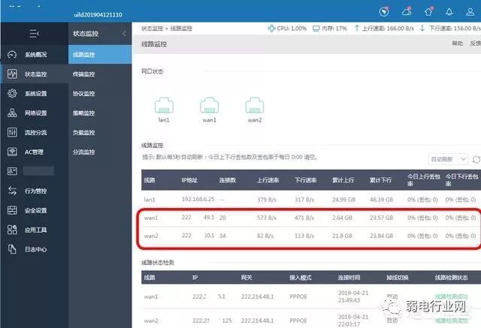Open AC管理 in the sidebar
This screenshot has width=481, height=328.
pyautogui.click(x=35, y=152)
